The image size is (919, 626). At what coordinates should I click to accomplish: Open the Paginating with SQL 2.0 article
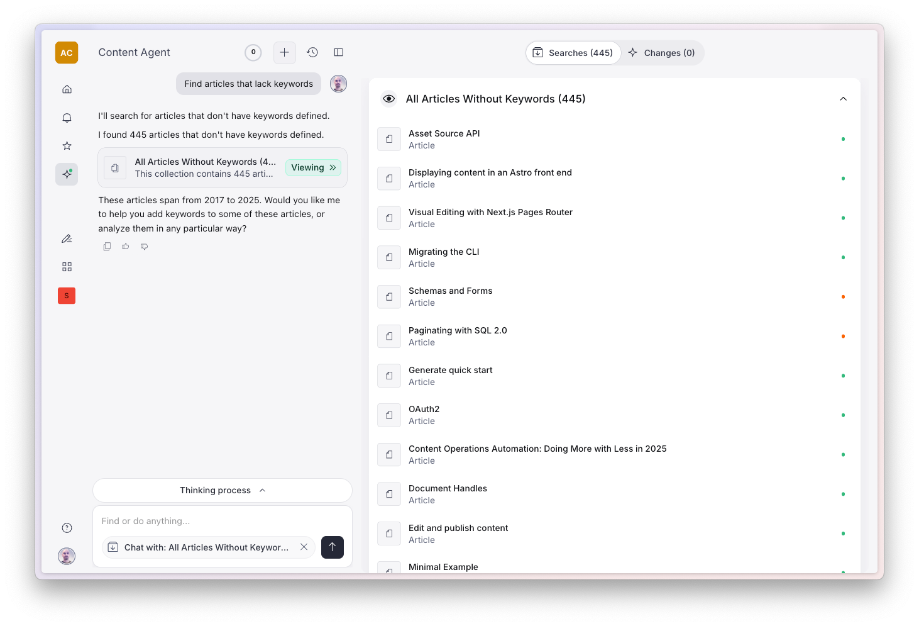(615, 337)
